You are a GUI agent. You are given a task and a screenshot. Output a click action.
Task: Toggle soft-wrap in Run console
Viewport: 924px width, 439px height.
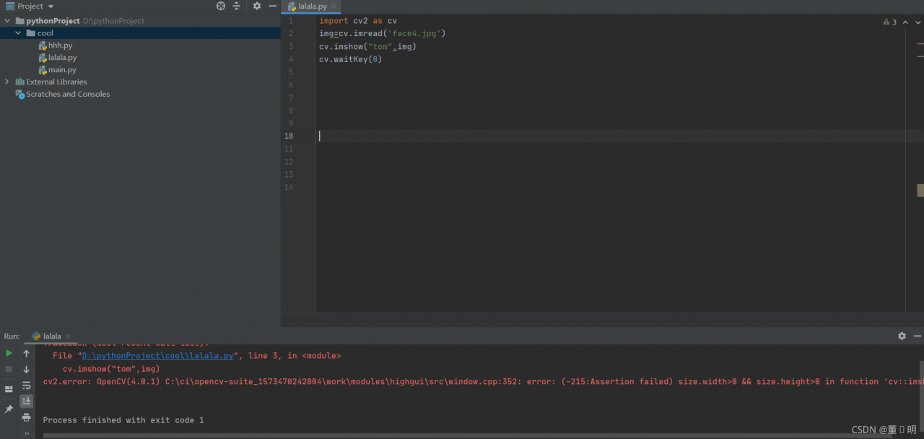(x=27, y=386)
